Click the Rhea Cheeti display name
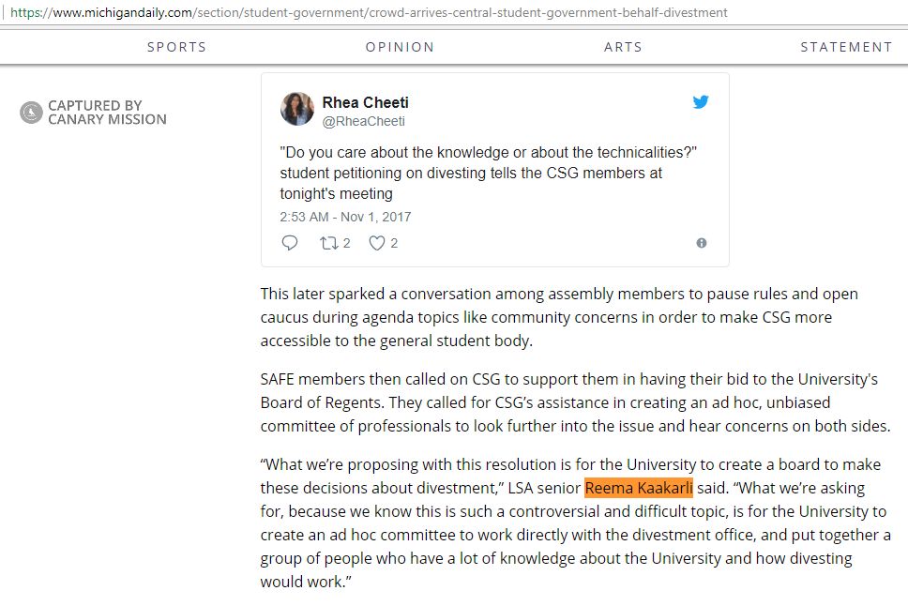 pyautogui.click(x=365, y=102)
